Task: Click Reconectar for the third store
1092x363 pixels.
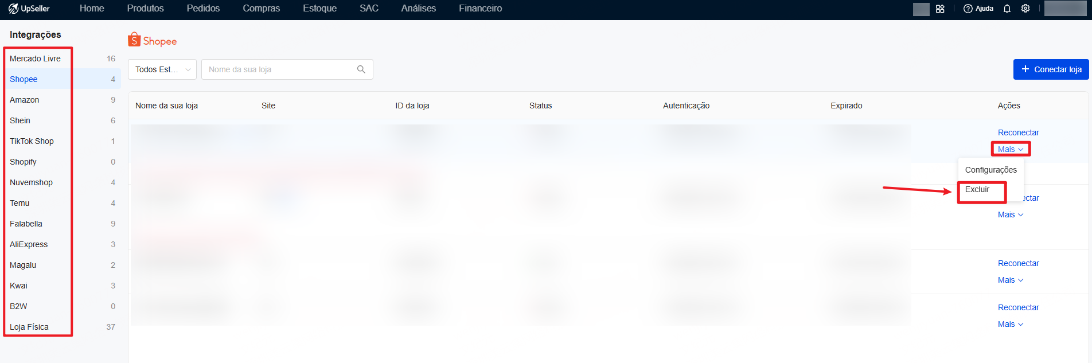Action: [x=1018, y=263]
